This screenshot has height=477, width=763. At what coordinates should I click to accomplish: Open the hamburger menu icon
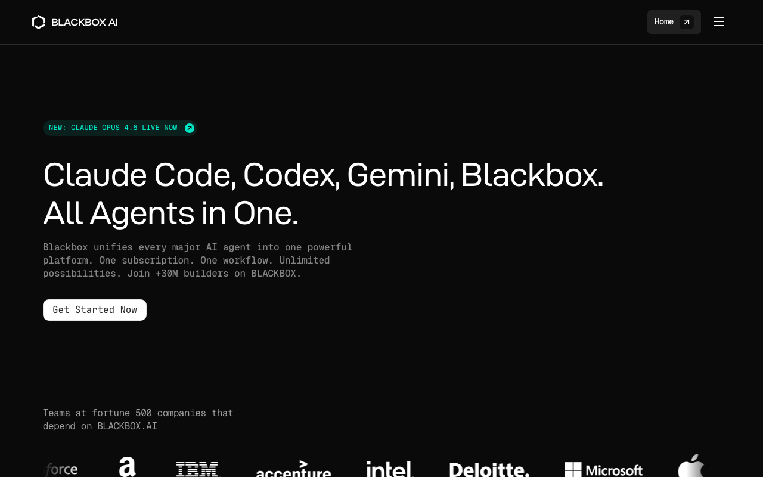click(719, 21)
